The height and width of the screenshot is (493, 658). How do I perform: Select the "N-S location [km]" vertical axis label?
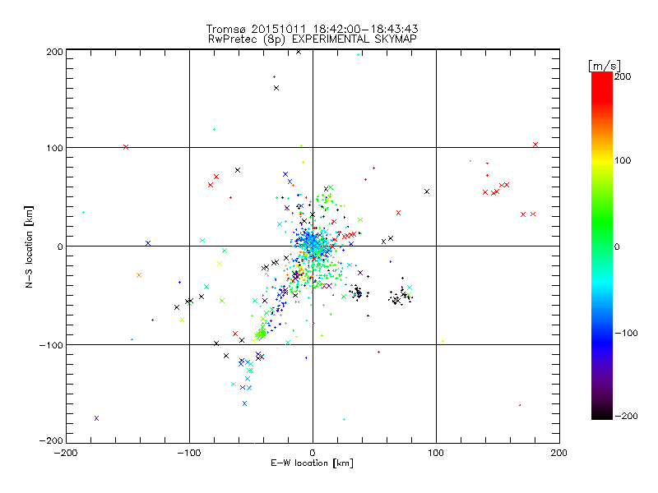click(x=29, y=246)
